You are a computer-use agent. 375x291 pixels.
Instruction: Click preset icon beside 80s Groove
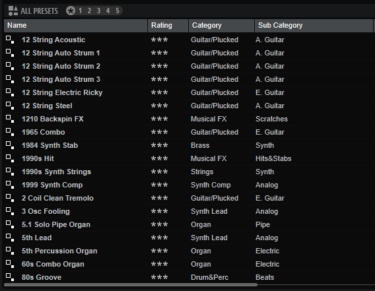coord(10,277)
